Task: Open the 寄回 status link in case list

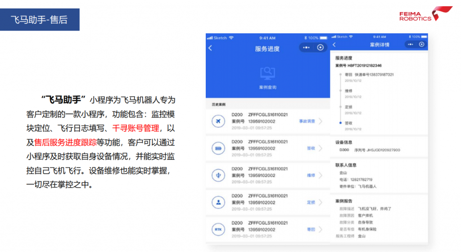Action: coord(311,229)
